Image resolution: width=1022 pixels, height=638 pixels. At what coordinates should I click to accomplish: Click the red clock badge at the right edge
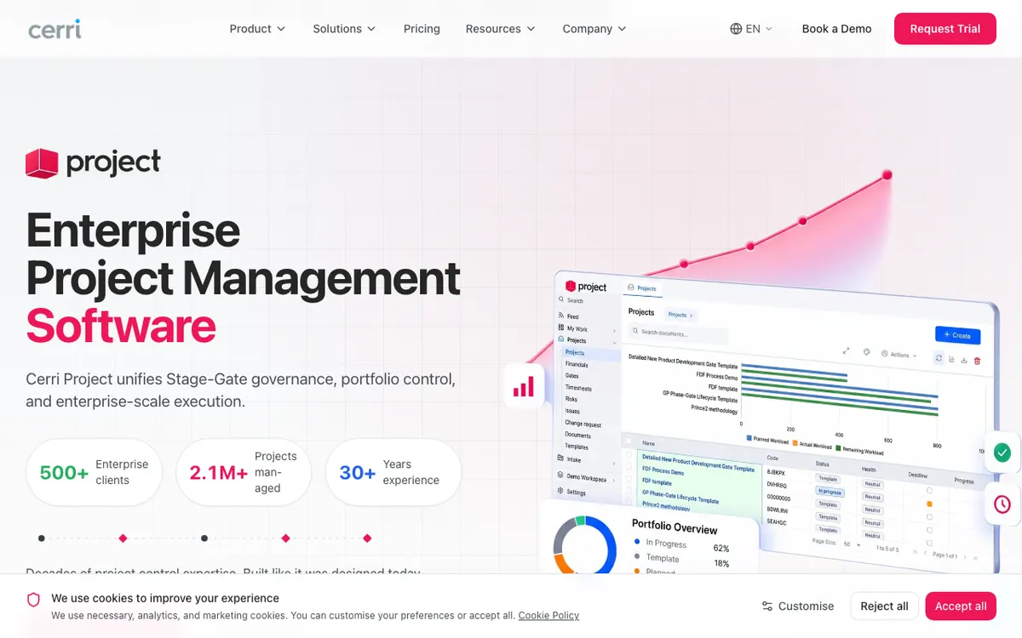pyautogui.click(x=1002, y=504)
